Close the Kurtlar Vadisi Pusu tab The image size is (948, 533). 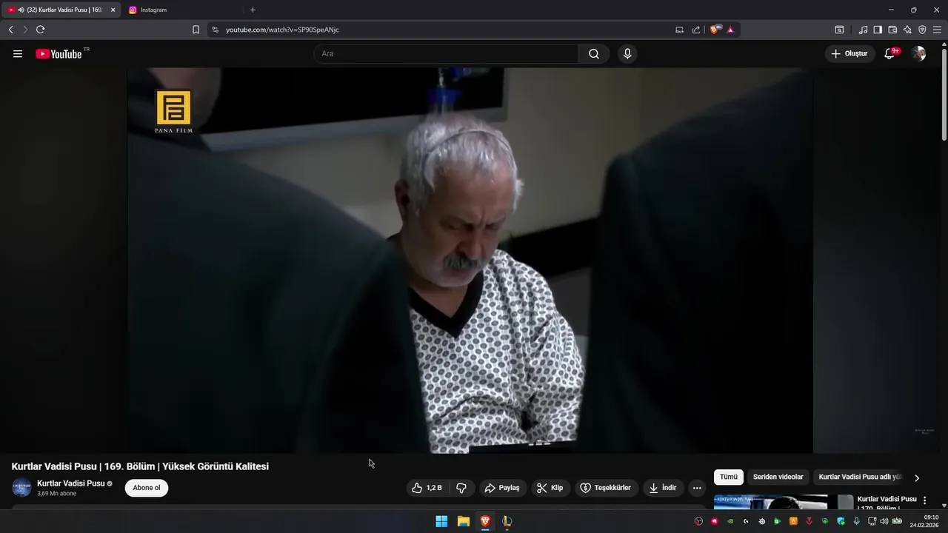pos(113,10)
